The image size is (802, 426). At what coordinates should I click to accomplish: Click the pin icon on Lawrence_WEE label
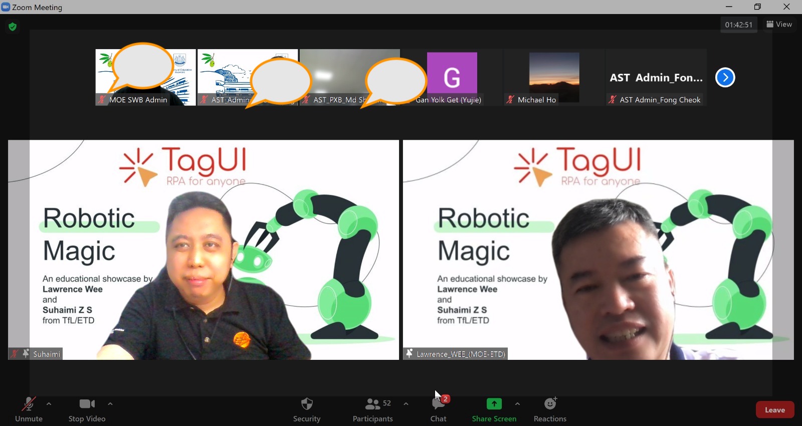[x=410, y=353]
